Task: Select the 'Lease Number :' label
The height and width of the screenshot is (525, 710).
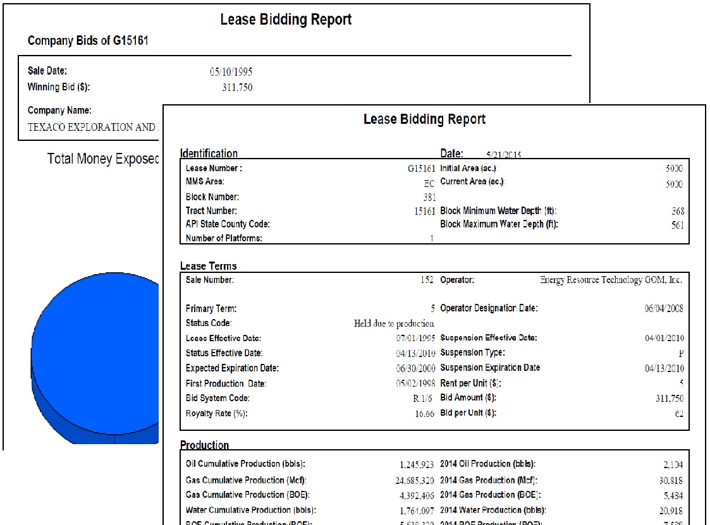Action: point(214,168)
